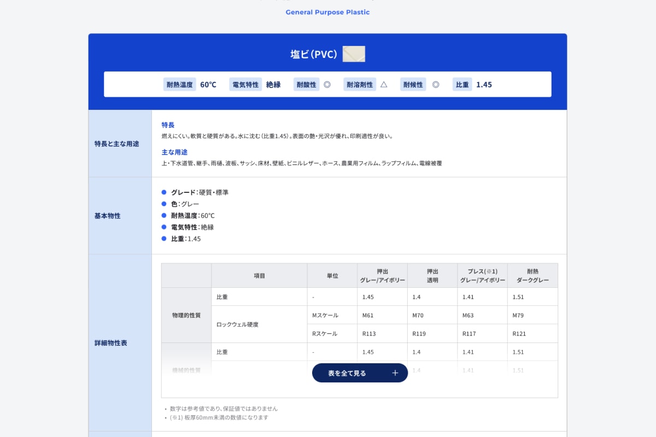Click the 塩ビ(PVC) title text
The height and width of the screenshot is (437, 656).
[x=313, y=54]
